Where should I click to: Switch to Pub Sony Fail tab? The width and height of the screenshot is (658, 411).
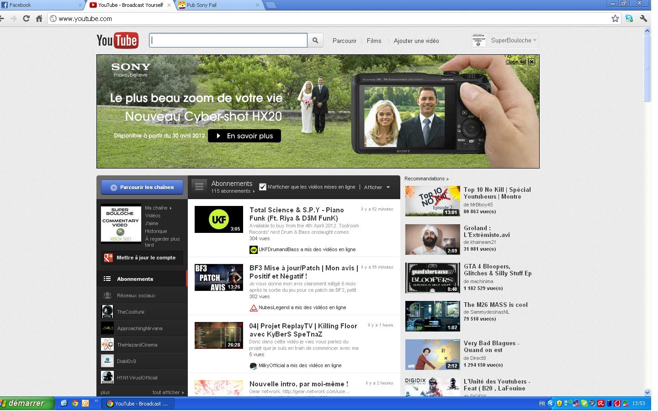tap(219, 5)
